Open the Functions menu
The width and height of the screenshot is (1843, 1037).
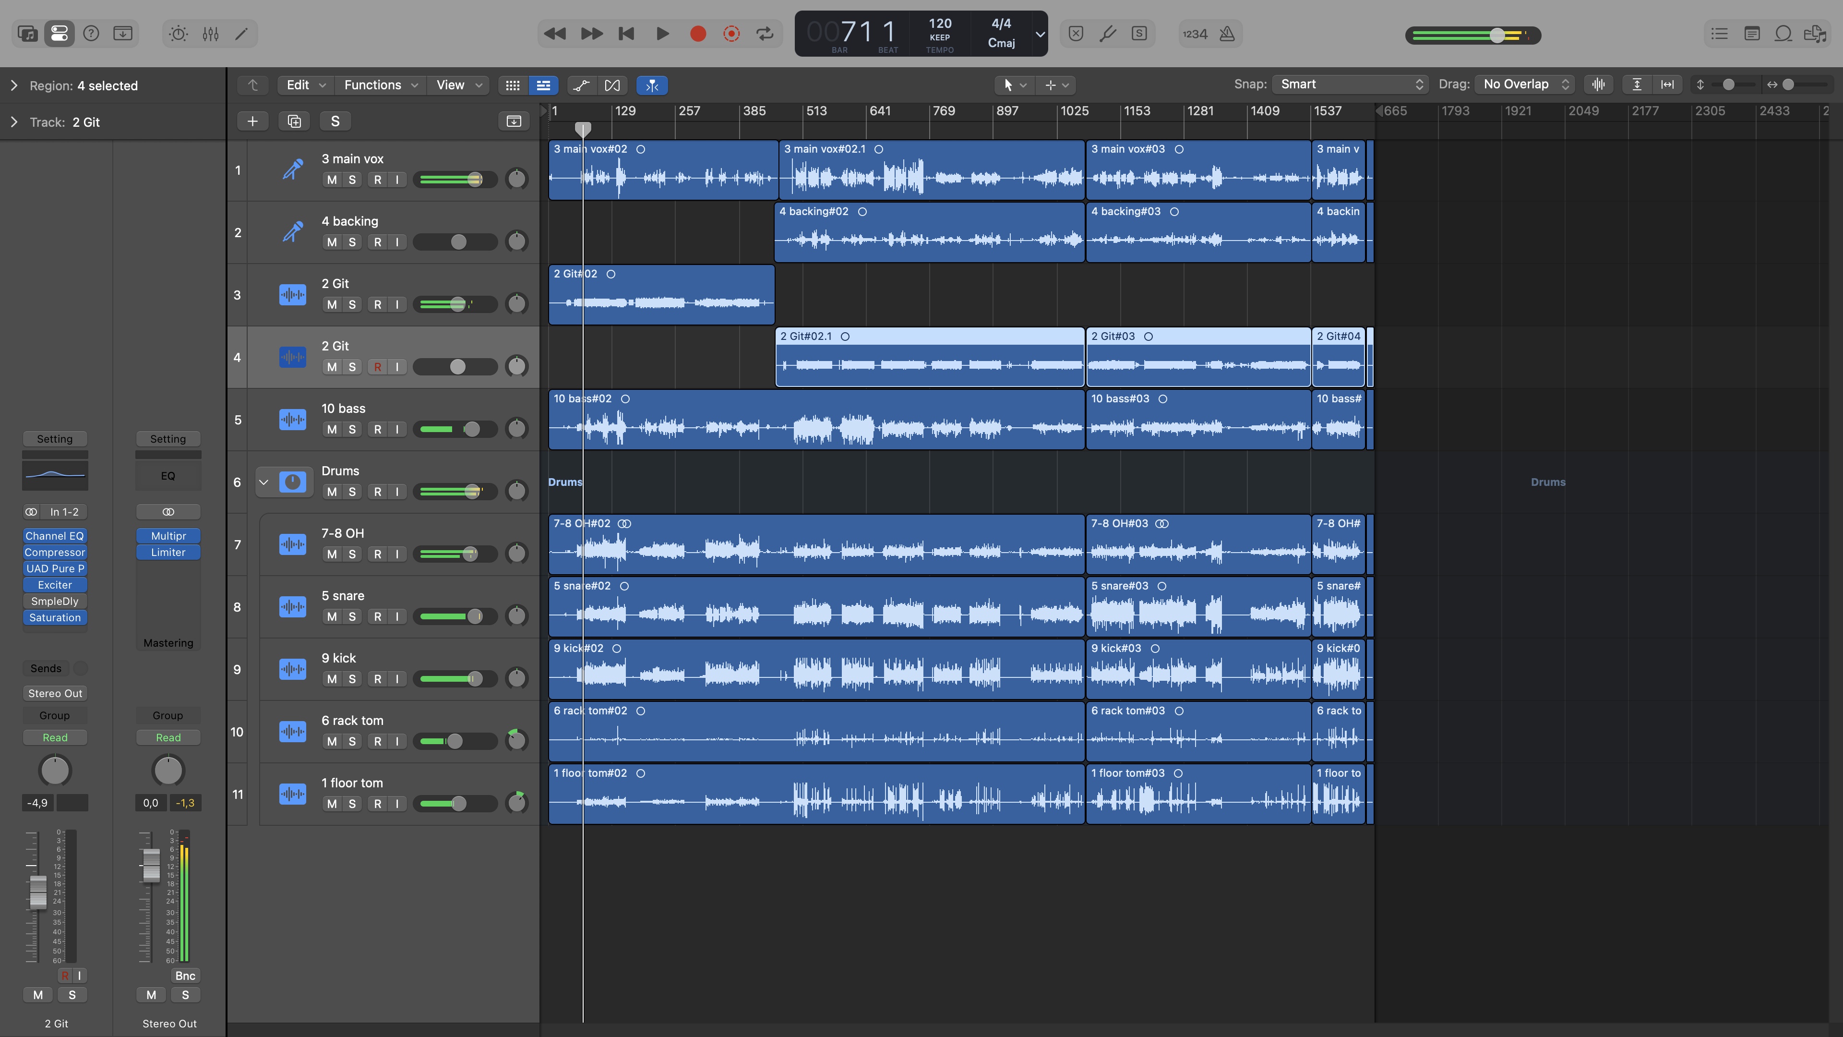pos(380,85)
